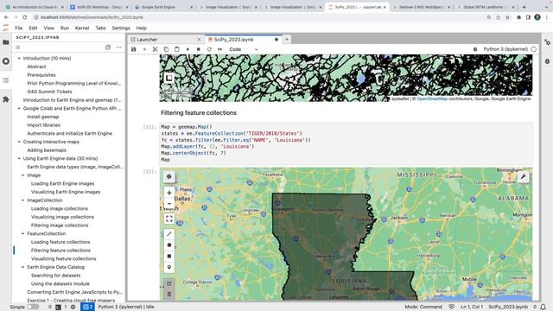Open the debugger bug icon in right sidebar
Image resolution: width=553 pixels, height=311 pixels.
pyautogui.click(x=547, y=61)
